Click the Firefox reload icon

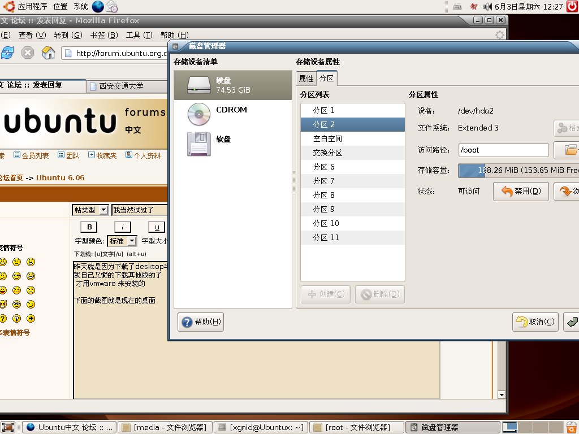(7, 53)
